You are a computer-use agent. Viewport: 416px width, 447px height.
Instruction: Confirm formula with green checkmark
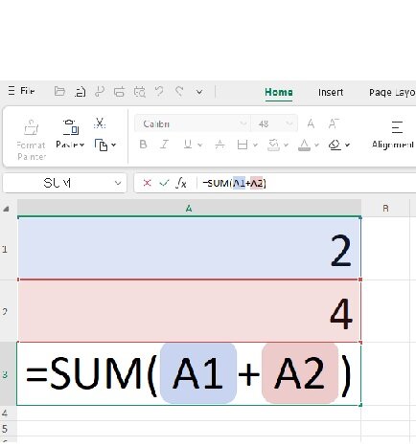[164, 183]
